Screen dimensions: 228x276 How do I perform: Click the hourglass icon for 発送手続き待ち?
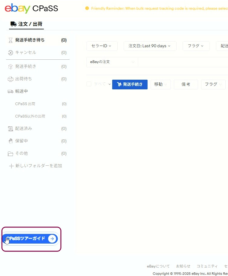pos(11,40)
